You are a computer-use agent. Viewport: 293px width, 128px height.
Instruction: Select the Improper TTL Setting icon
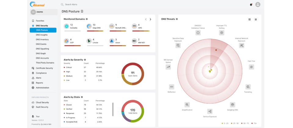pos(222,33)
